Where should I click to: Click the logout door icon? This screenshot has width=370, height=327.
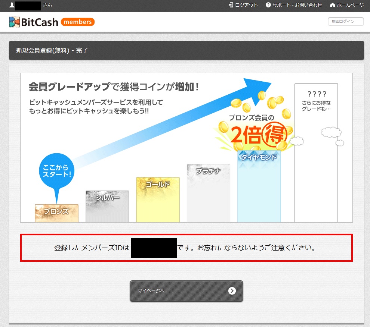coord(231,5)
